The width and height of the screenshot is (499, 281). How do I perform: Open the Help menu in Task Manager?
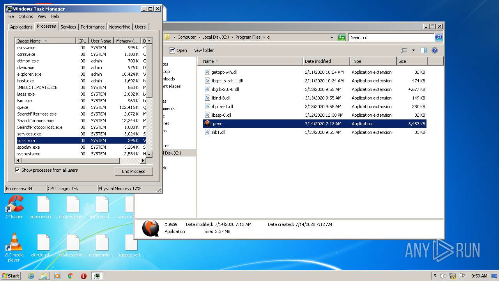click(55, 16)
